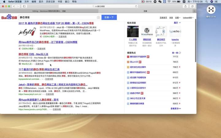Open Spotlight search magnifier icon
Screen dimensions: 221x138
point(207,2)
